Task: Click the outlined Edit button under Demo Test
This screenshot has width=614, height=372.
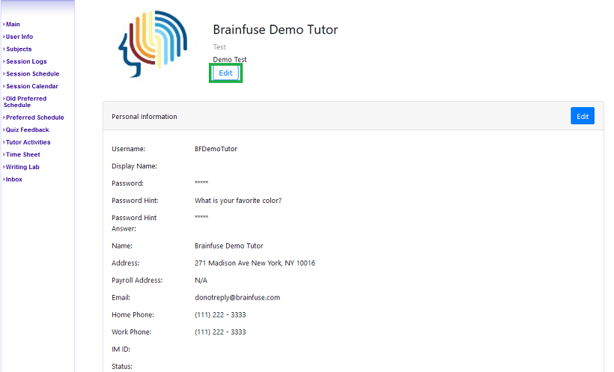Action: pos(225,73)
